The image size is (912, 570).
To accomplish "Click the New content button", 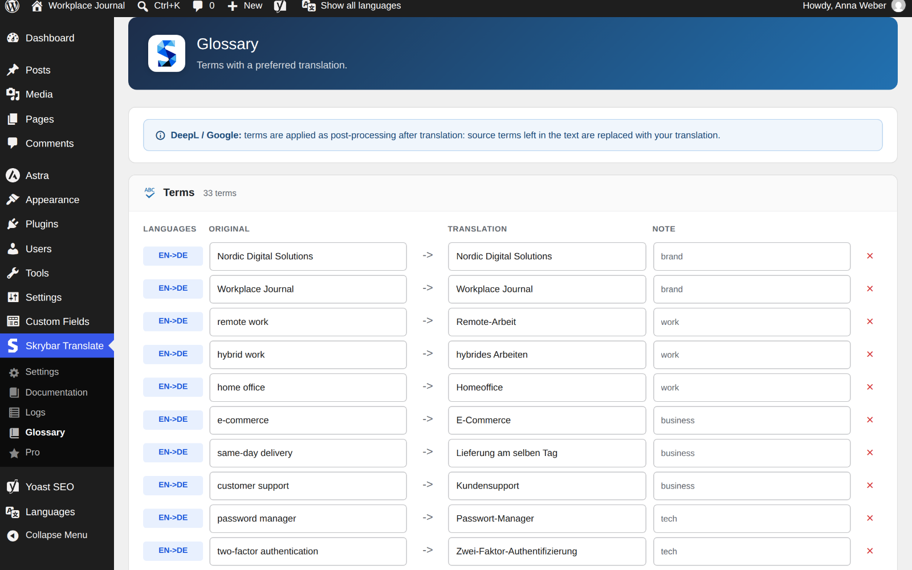I will tap(245, 6).
